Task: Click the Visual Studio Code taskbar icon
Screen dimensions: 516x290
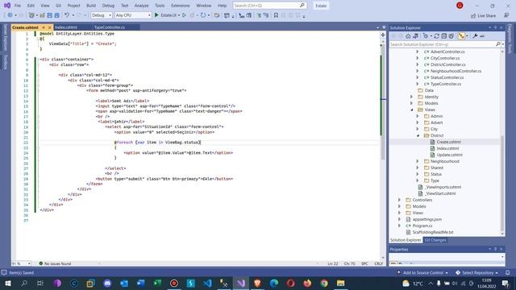Action: (207, 283)
